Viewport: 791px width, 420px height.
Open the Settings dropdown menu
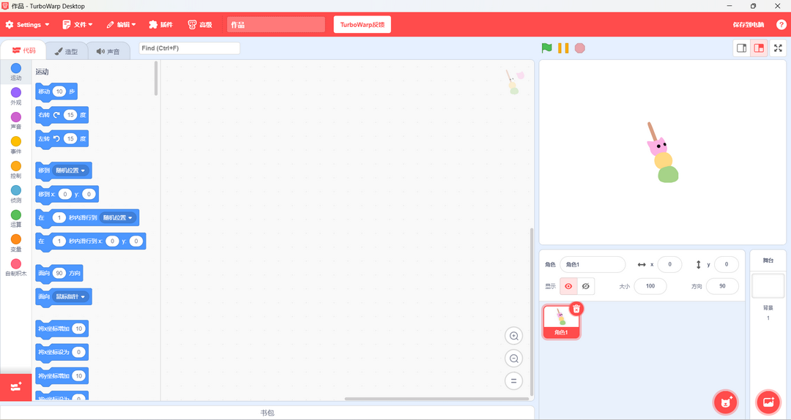point(28,25)
